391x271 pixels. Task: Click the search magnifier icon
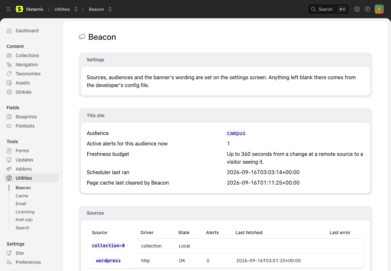tap(313, 9)
